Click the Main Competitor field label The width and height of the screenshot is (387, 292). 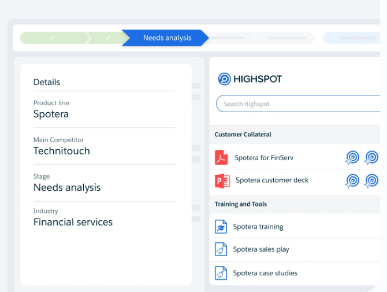click(58, 140)
